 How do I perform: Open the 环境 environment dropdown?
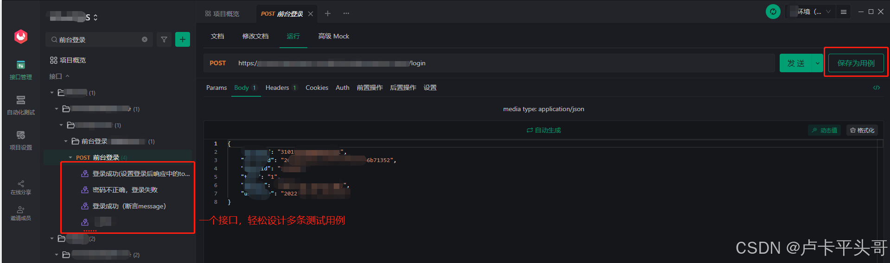[811, 12]
